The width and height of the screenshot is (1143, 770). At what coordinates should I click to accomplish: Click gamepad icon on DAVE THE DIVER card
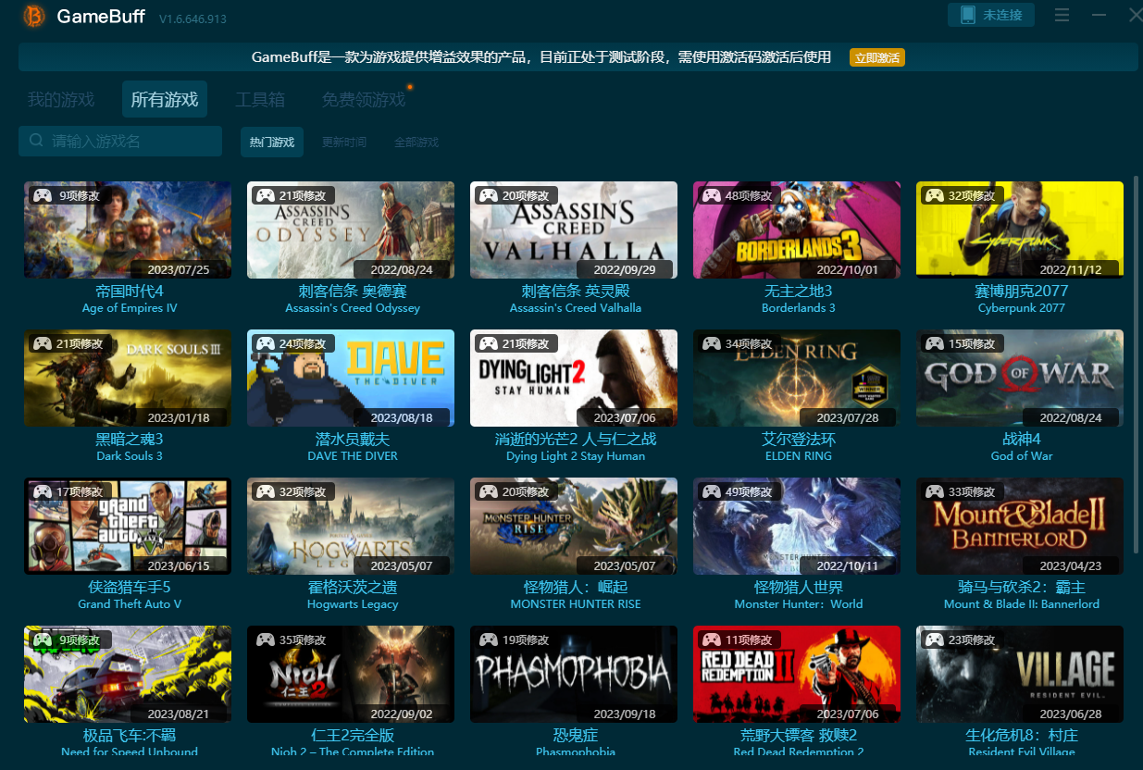[266, 343]
